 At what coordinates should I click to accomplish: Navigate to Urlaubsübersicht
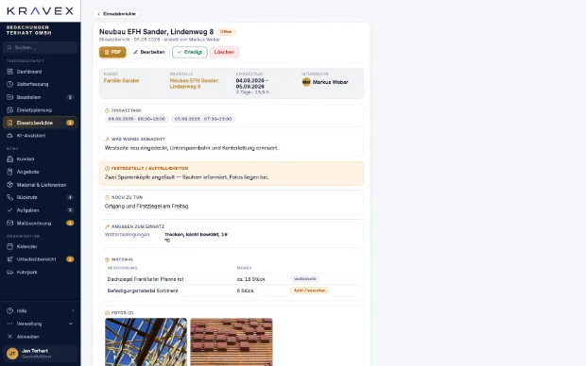pos(40,259)
